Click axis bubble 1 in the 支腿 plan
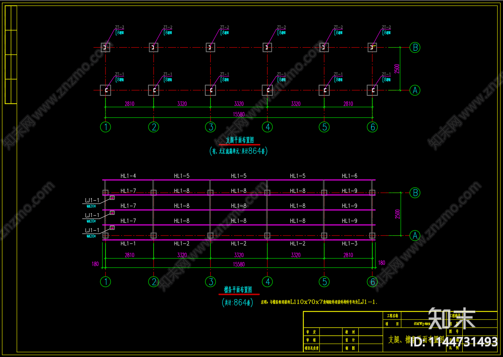This screenshot has height=357, width=503. click(105, 127)
